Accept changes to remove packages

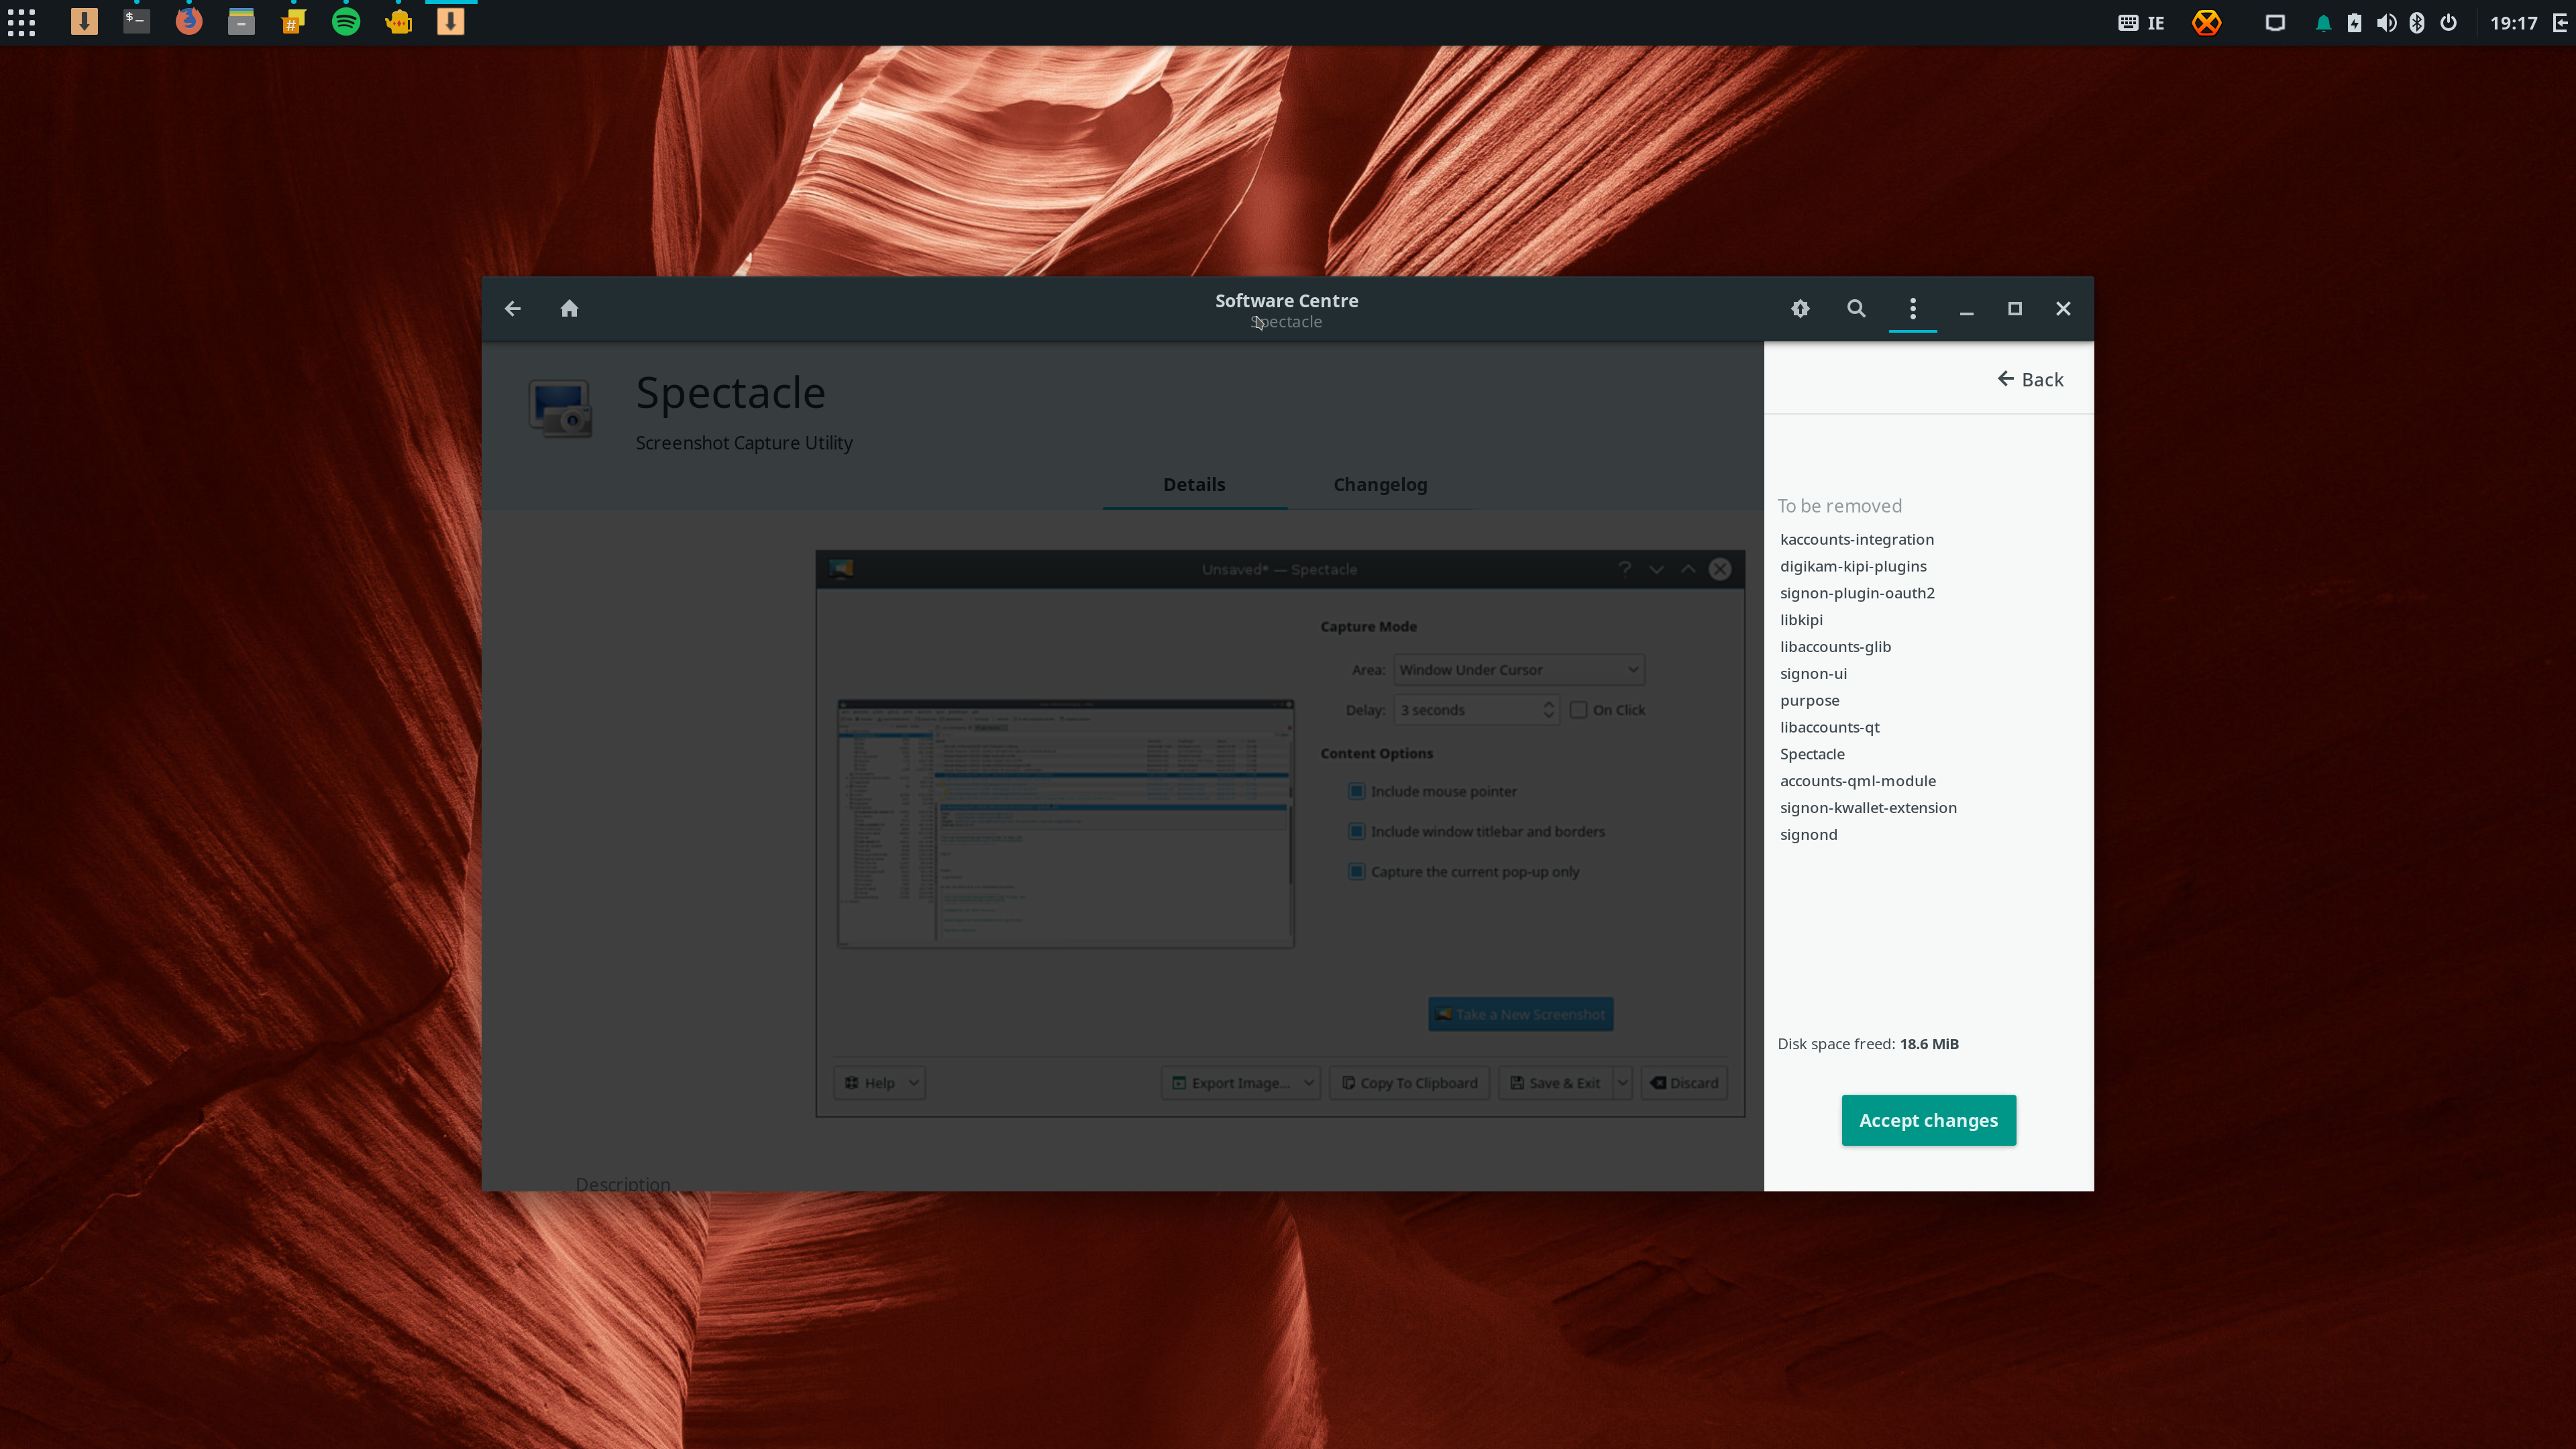pos(1928,1120)
